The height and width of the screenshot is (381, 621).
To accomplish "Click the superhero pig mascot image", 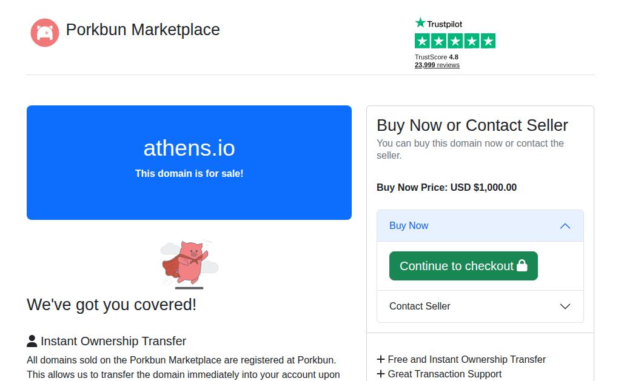I will click(x=189, y=264).
